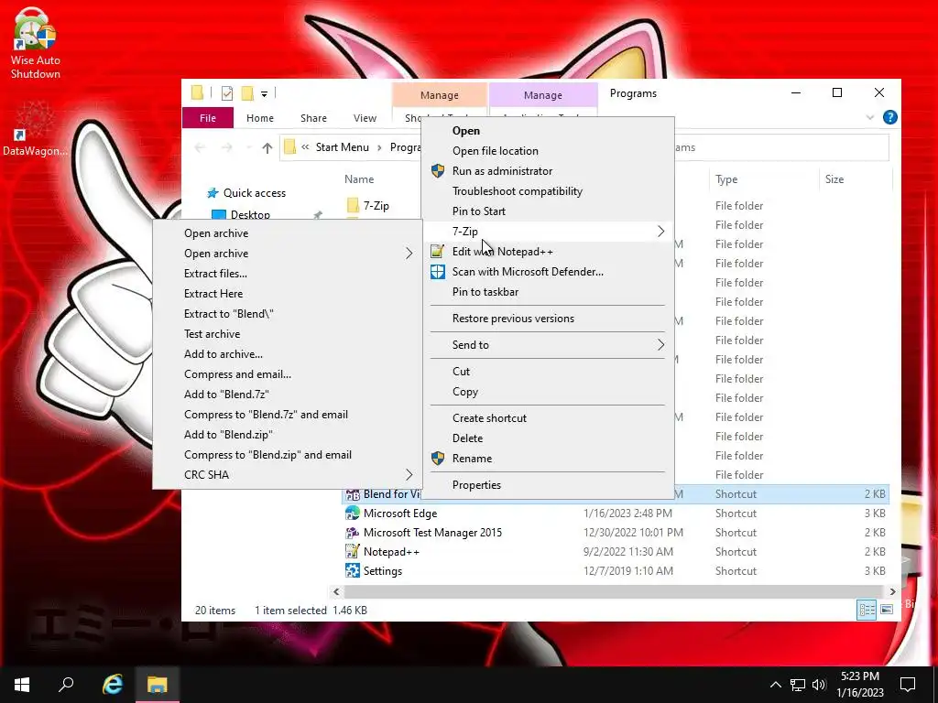Click the Forward navigation arrow
The image size is (938, 703).
pyautogui.click(x=227, y=147)
